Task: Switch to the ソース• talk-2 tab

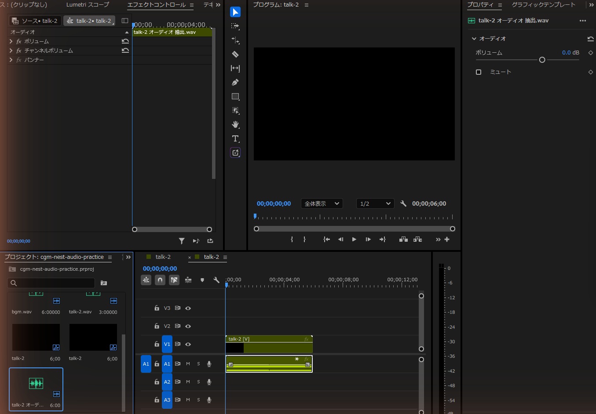Action: [35, 21]
